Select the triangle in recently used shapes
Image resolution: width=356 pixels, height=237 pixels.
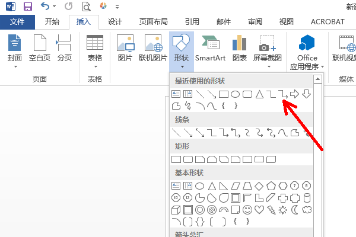click(x=259, y=94)
